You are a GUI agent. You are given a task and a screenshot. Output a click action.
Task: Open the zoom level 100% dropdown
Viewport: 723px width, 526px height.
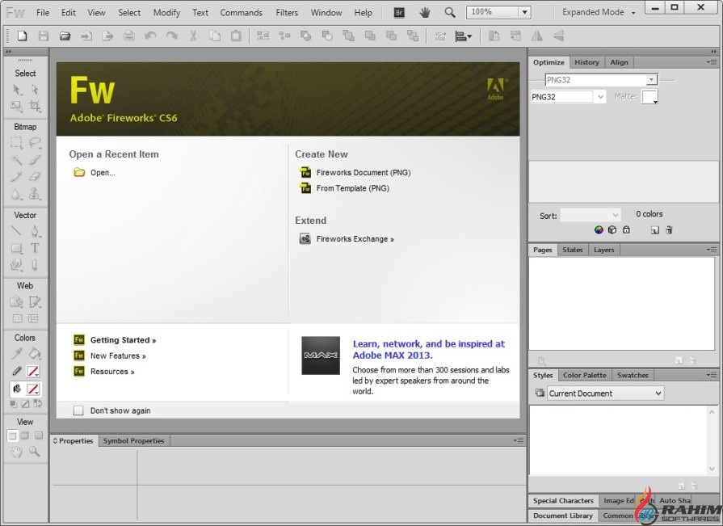point(524,12)
